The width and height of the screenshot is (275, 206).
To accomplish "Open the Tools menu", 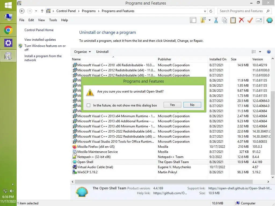I will 53,20.
